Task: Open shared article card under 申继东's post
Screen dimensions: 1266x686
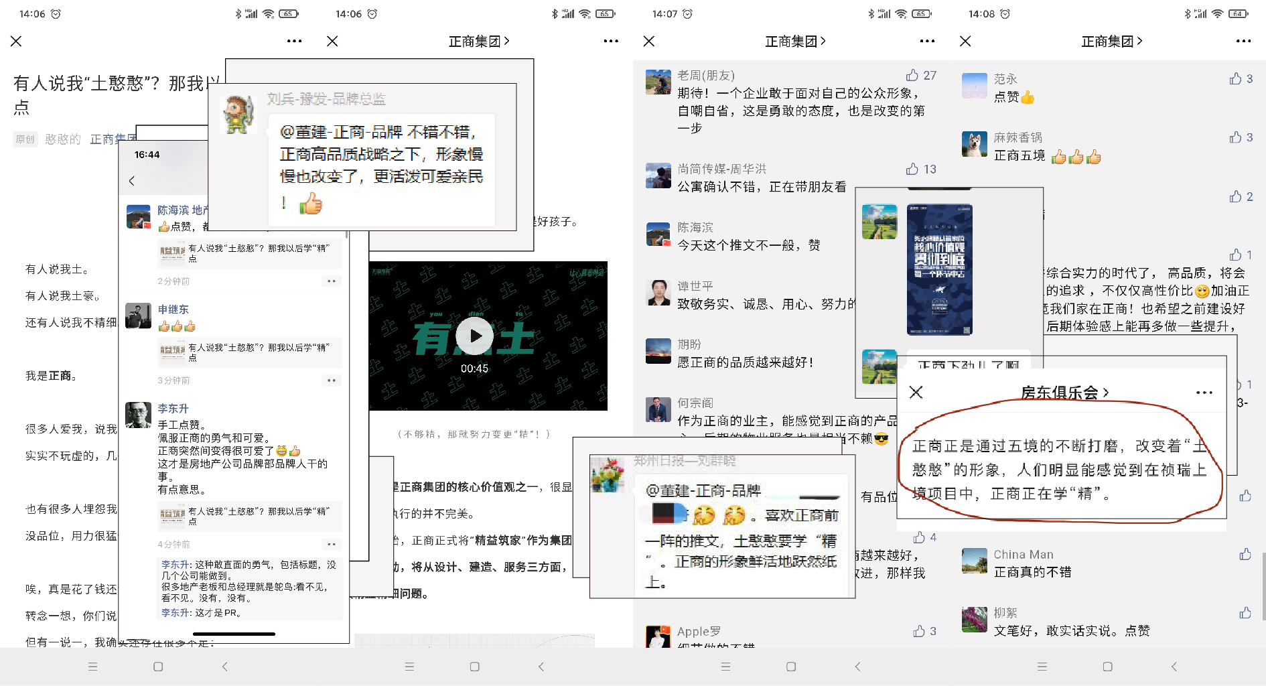Action: pos(249,352)
